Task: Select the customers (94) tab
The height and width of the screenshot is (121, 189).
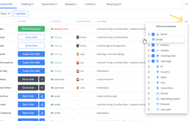Action: pos(6,4)
